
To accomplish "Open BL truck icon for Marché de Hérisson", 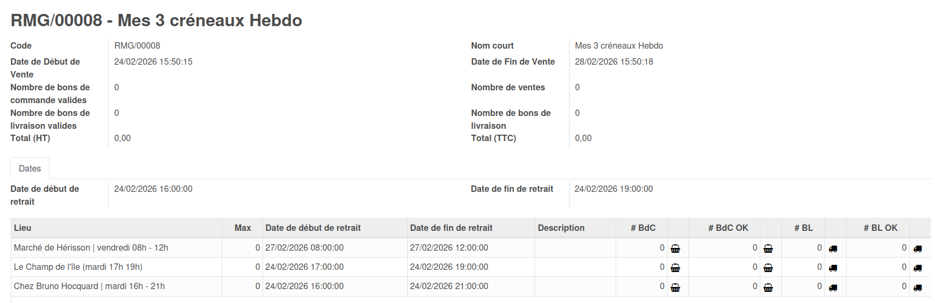I will tap(833, 248).
